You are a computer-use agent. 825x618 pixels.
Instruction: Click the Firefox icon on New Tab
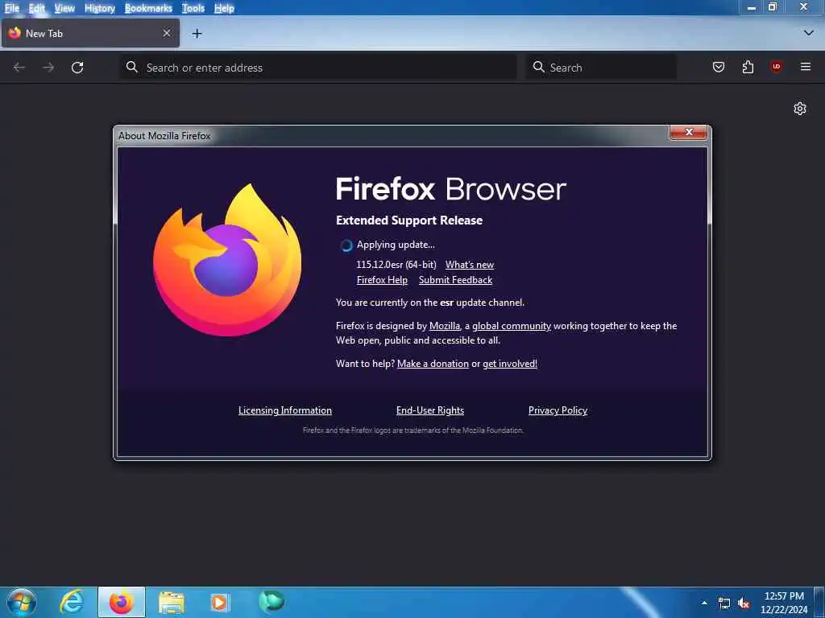click(15, 32)
